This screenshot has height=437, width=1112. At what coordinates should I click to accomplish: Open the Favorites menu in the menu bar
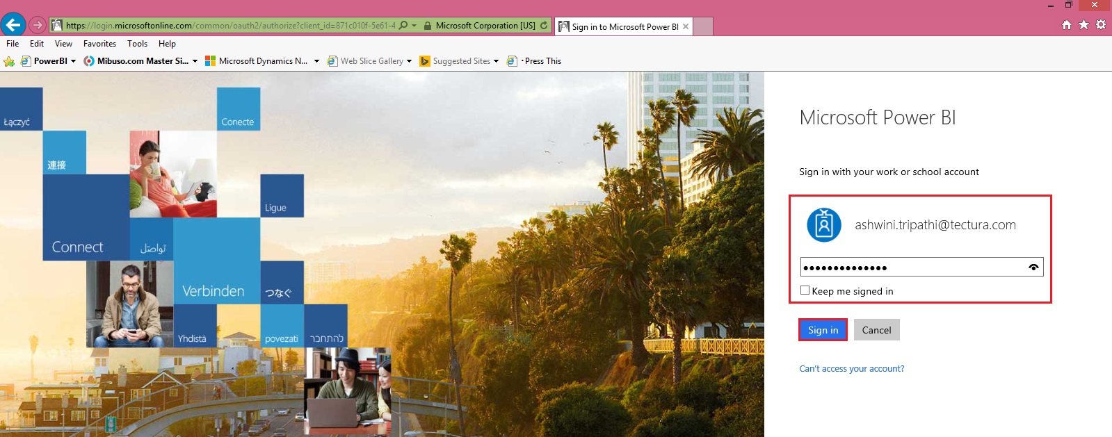(x=99, y=44)
